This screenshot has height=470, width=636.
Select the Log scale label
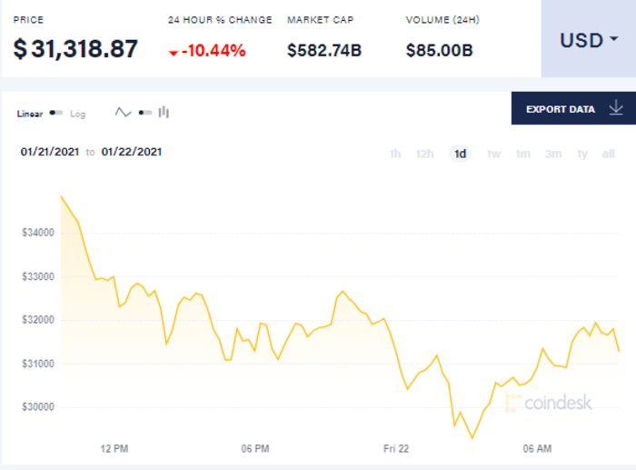tap(78, 114)
